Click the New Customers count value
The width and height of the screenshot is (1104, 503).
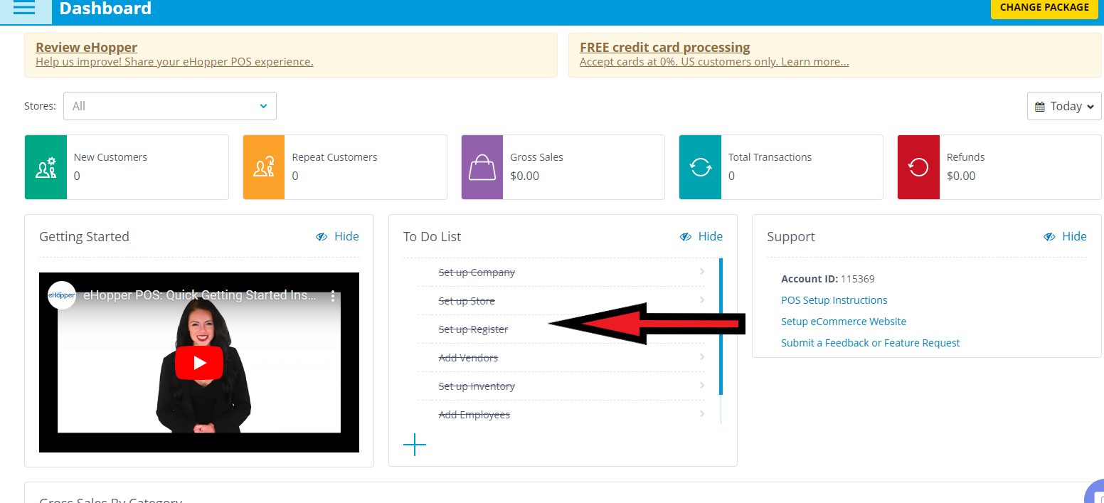tap(77, 176)
